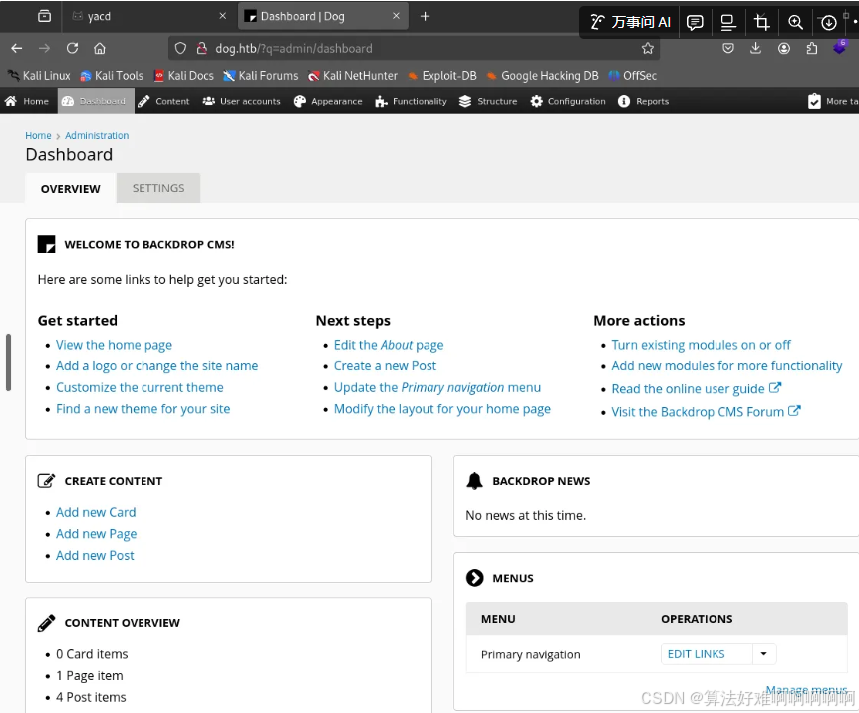Screen dimensions: 859x713
Task: Click Add new Card link
Action: [x=96, y=512]
